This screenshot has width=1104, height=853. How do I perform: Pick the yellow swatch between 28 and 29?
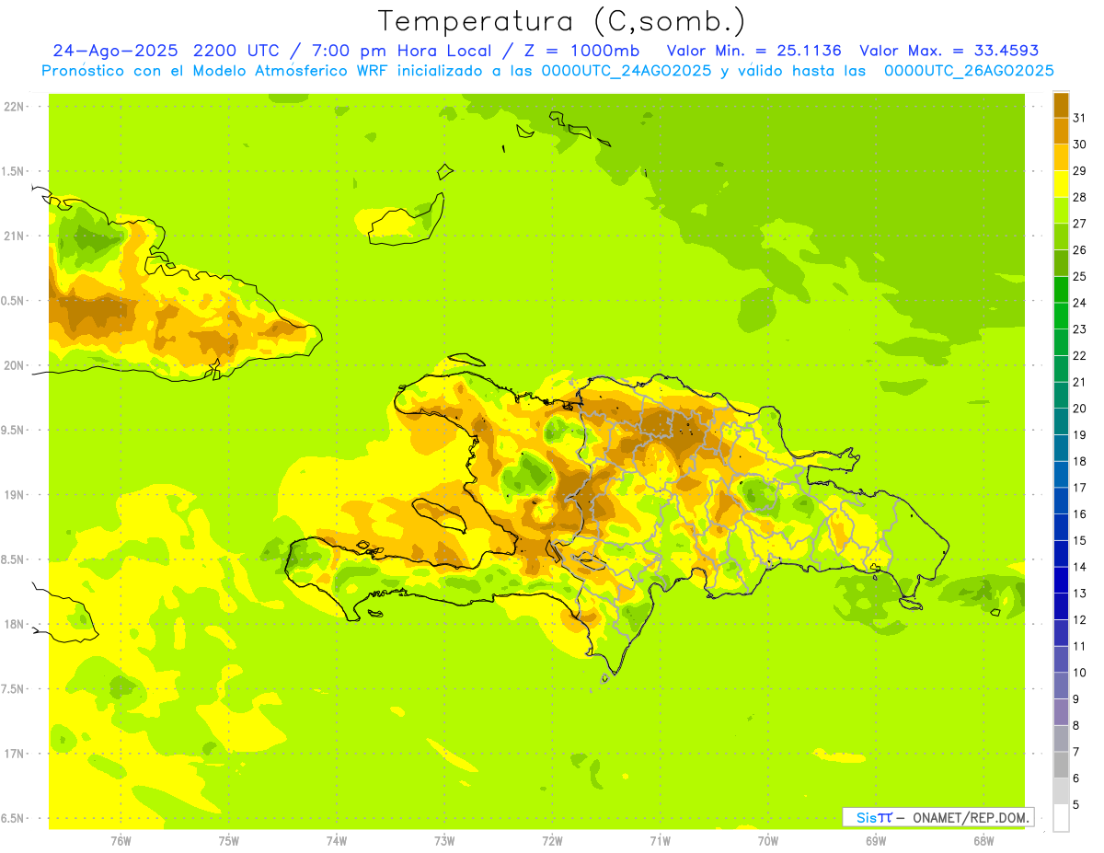(1061, 183)
